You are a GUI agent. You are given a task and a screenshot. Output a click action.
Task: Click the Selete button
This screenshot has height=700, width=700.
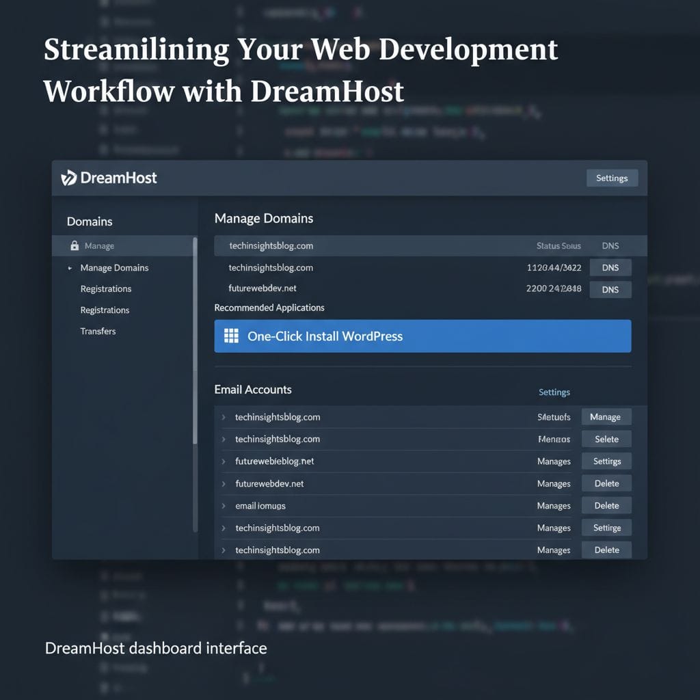click(x=606, y=439)
